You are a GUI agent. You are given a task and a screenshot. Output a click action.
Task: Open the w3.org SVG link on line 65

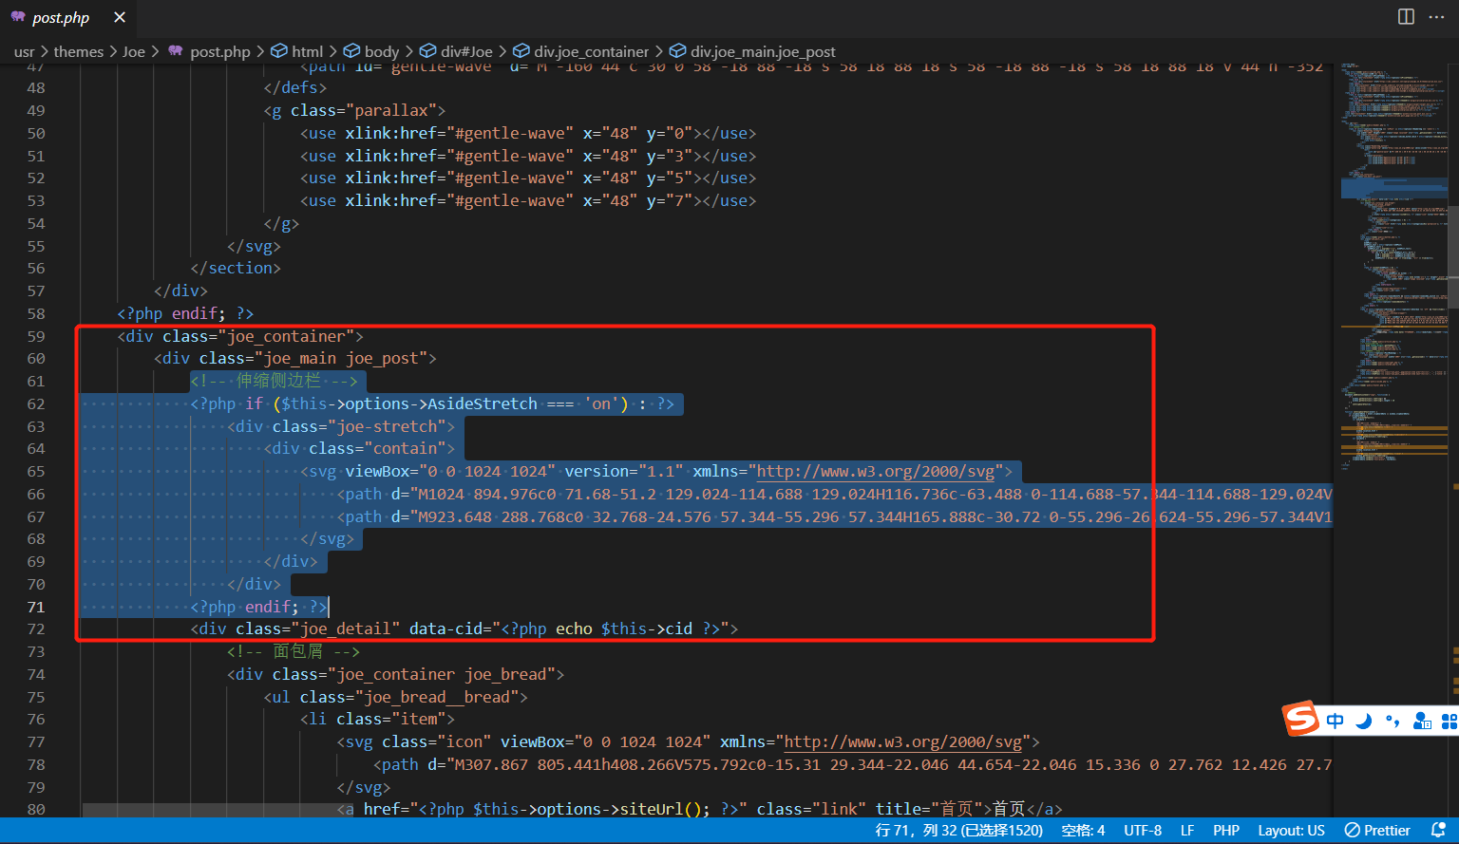[875, 471]
